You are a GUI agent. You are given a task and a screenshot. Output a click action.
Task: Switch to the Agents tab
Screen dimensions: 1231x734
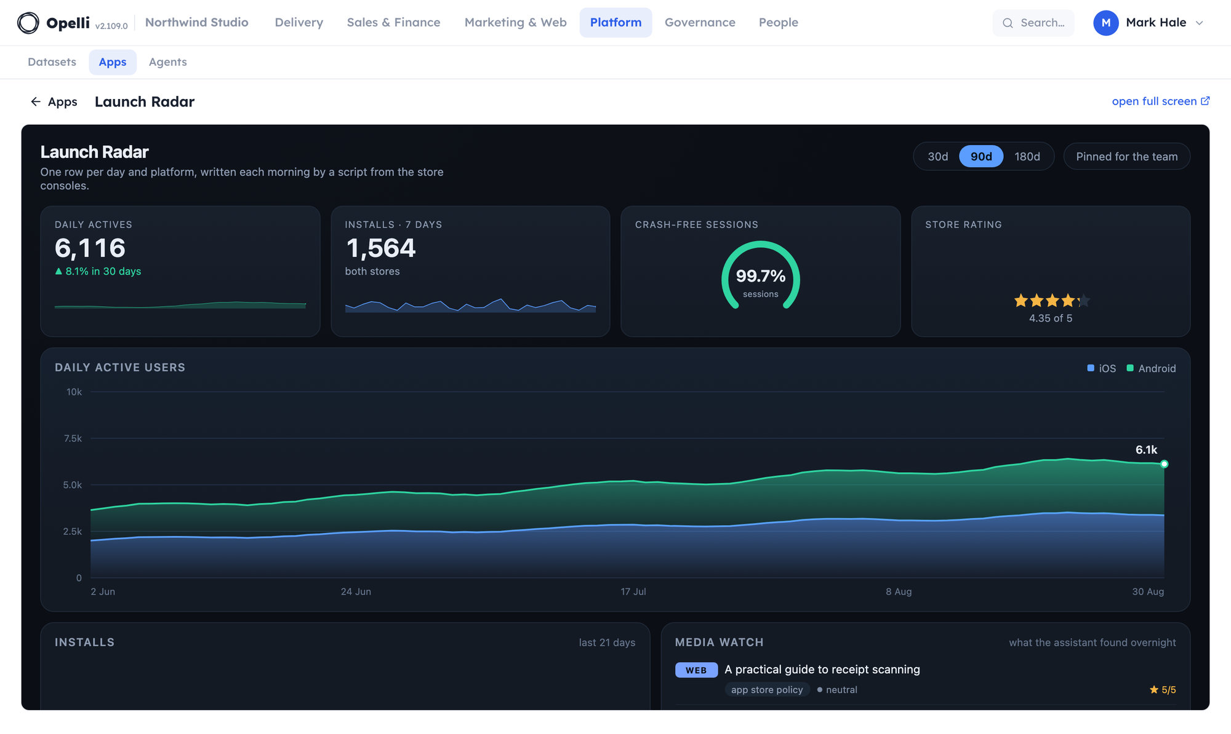point(167,62)
